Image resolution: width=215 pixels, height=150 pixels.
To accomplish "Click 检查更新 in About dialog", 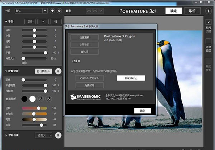I will click(x=85, y=37).
